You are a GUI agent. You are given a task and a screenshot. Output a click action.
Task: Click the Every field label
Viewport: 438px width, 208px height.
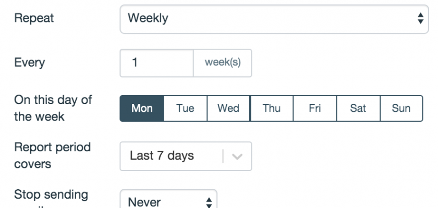tap(29, 63)
